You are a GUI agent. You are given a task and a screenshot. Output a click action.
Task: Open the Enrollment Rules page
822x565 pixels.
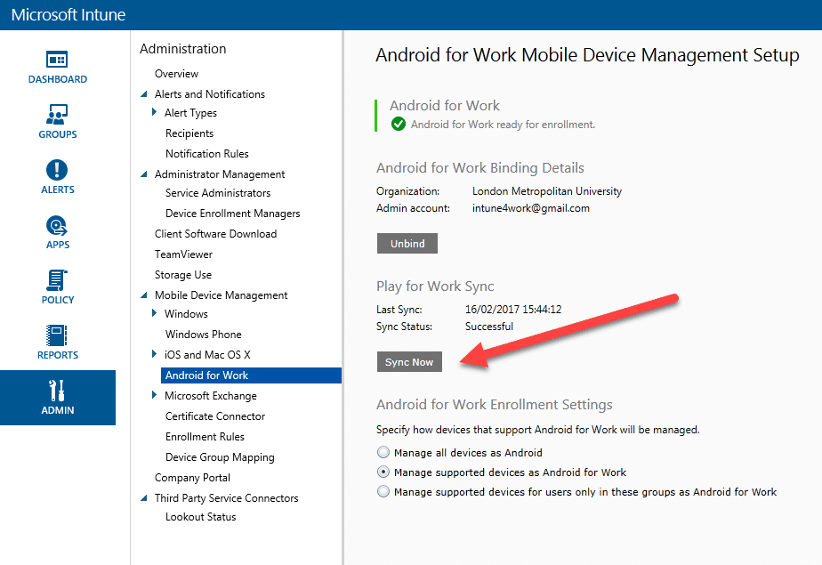click(x=205, y=437)
